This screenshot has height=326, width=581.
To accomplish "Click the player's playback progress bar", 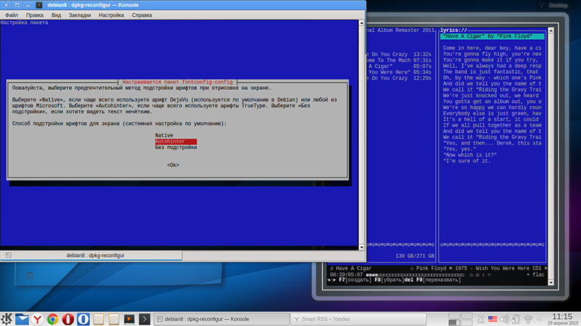I will [415, 275].
